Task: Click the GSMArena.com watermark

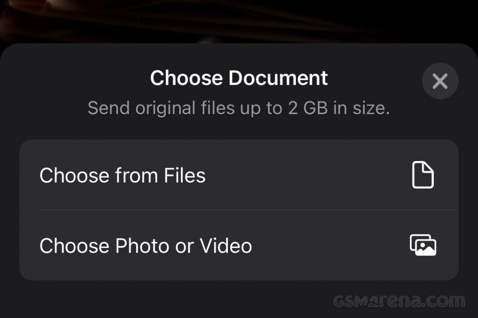Action: [x=399, y=301]
